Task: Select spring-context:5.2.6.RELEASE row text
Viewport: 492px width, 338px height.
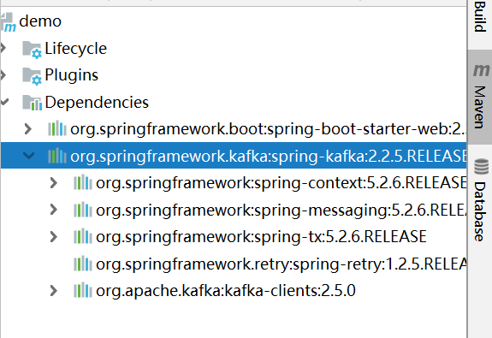Action: (x=282, y=183)
